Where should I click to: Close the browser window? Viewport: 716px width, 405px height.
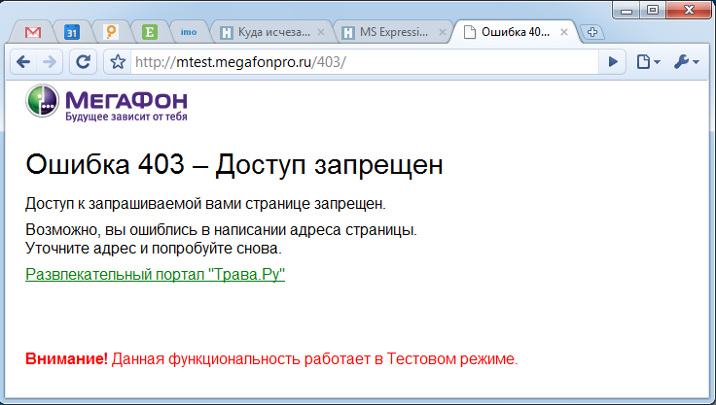[x=689, y=10]
